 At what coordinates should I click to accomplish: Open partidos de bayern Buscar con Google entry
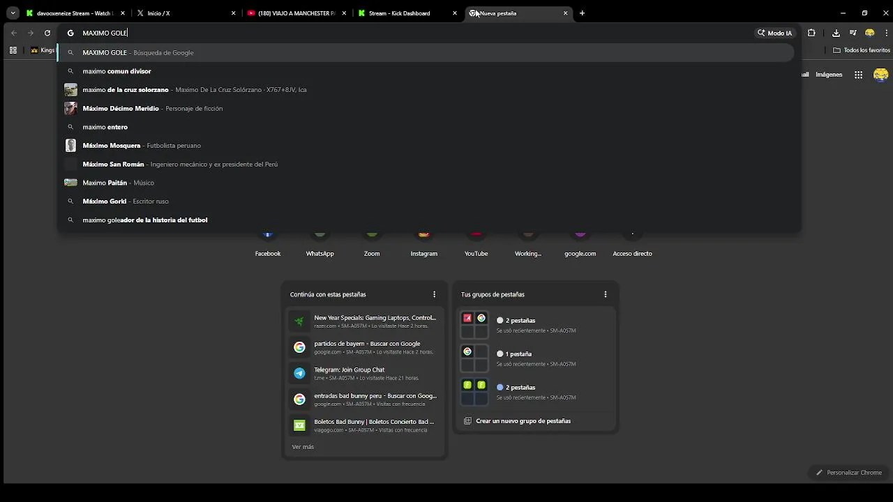coord(364,347)
